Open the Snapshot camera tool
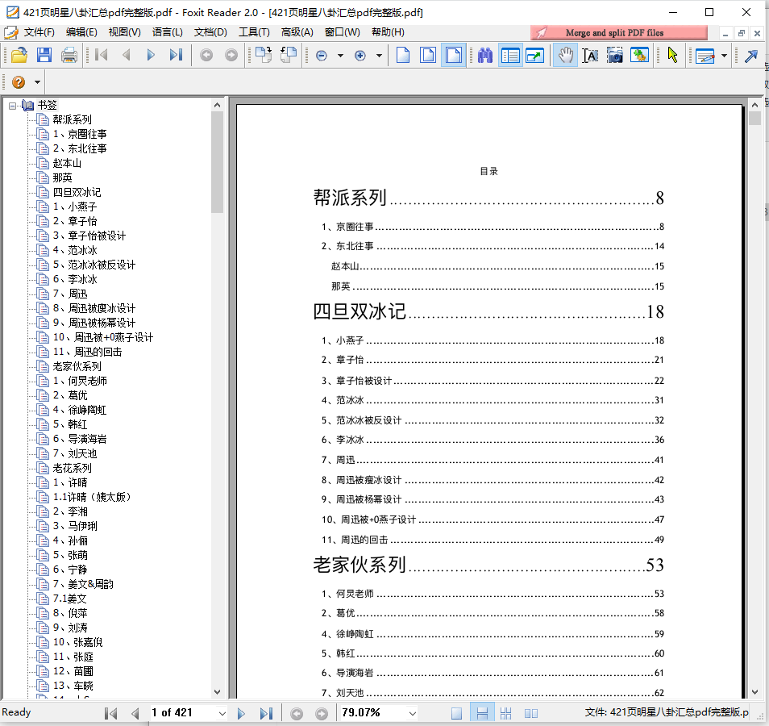The image size is (769, 726). click(x=614, y=55)
